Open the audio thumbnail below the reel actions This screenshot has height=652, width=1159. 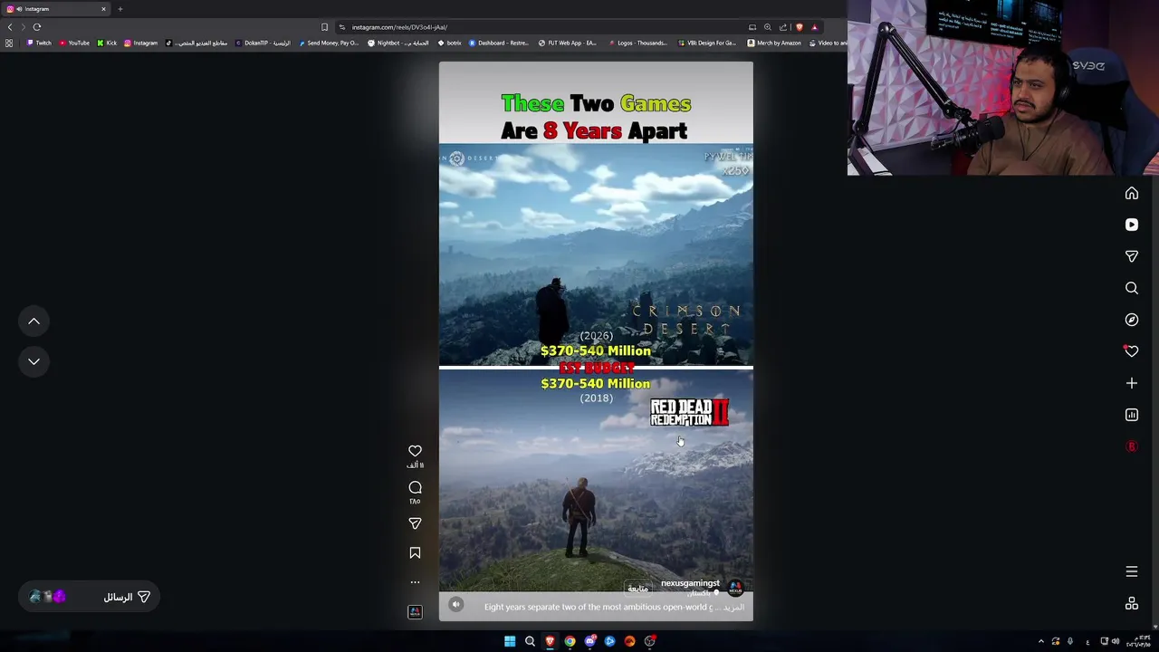tap(415, 612)
